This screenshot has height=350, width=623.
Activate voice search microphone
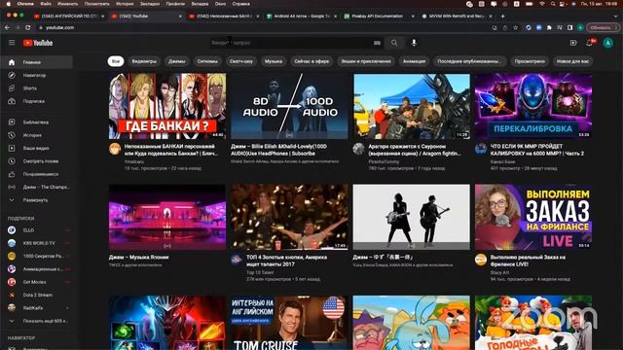(414, 43)
